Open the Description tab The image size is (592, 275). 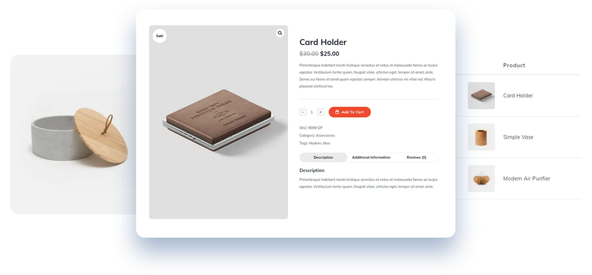click(x=323, y=157)
